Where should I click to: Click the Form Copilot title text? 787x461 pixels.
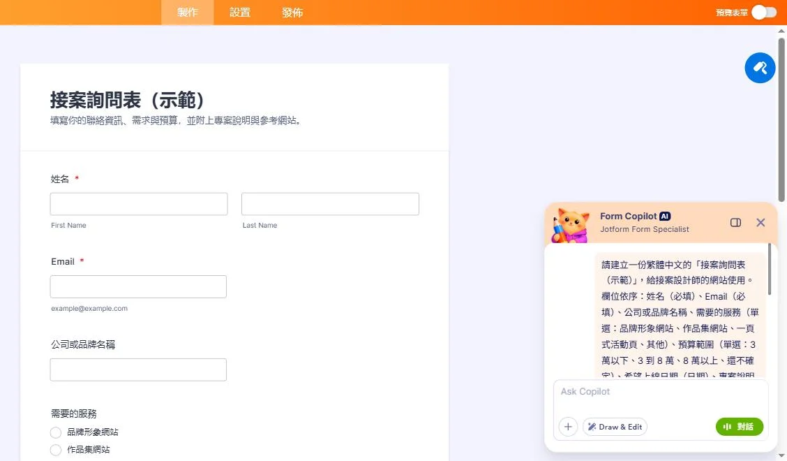[628, 216]
